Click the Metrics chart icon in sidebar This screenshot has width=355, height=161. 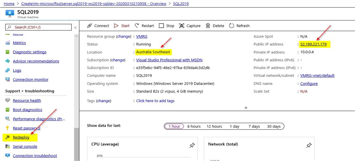pos(8,43)
